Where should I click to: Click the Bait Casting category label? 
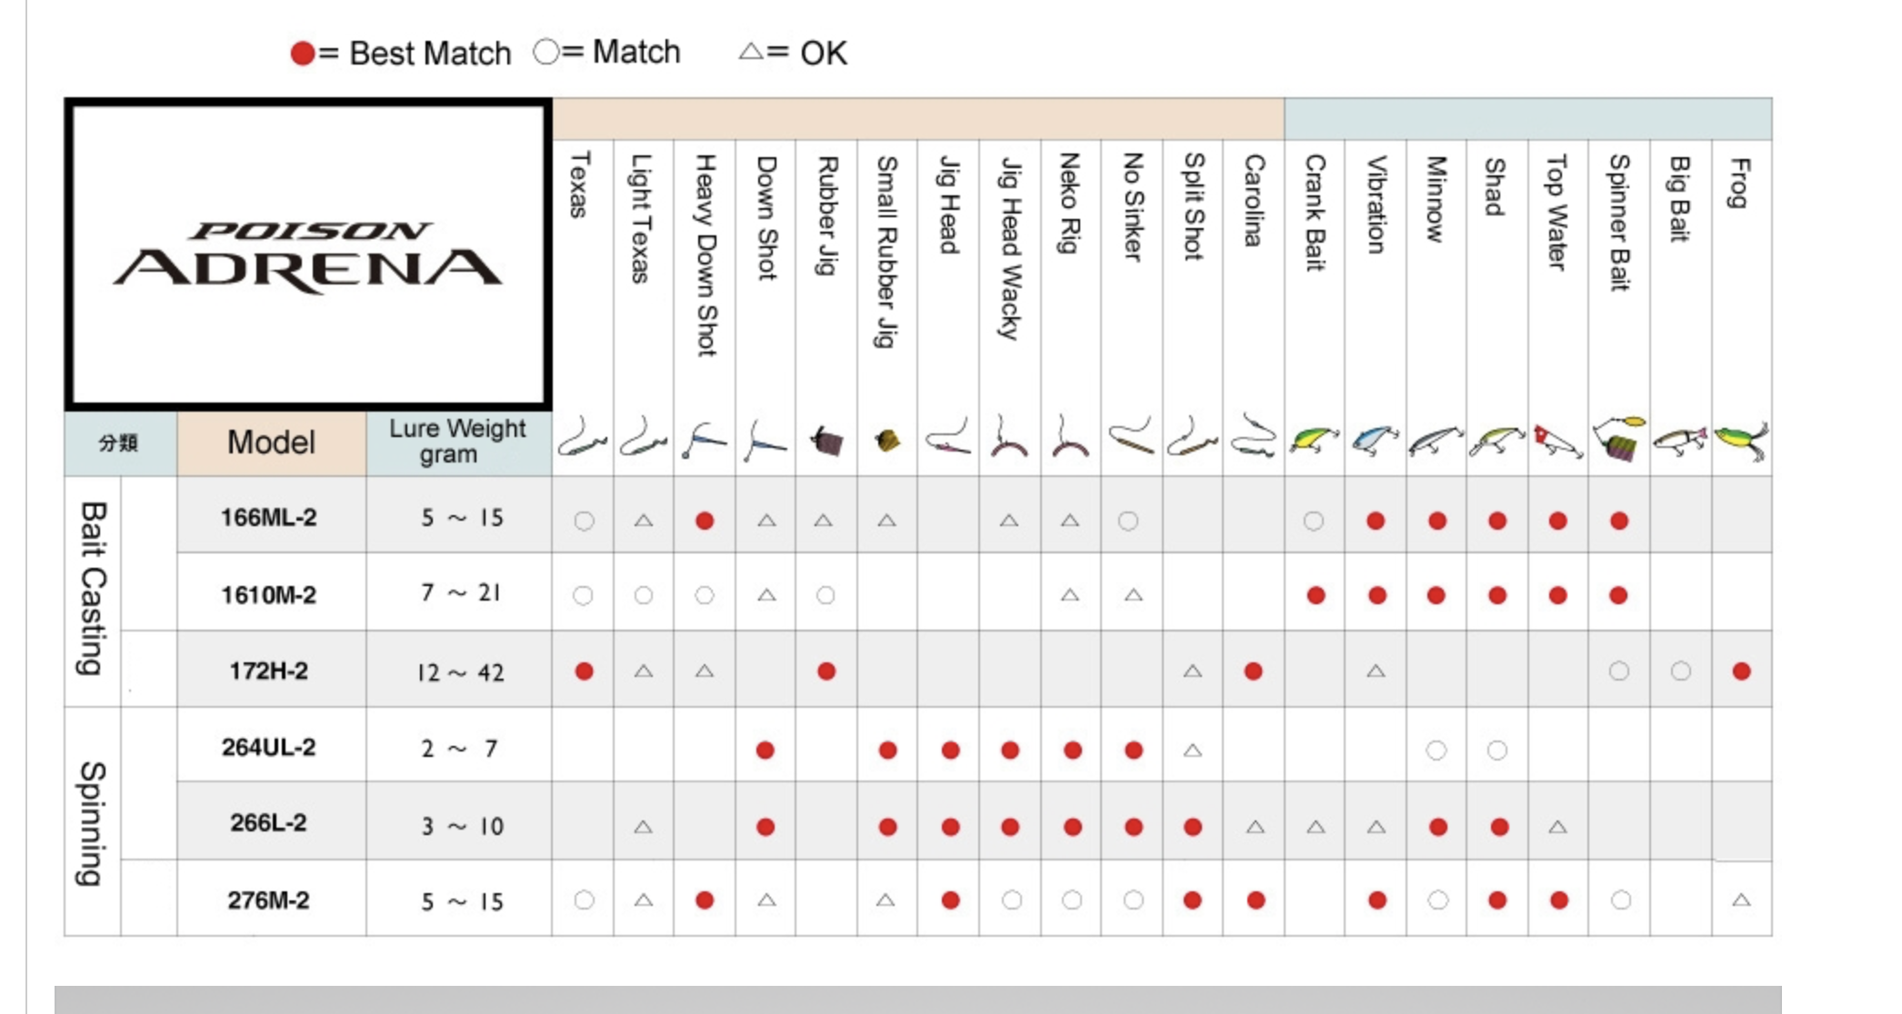coord(93,589)
